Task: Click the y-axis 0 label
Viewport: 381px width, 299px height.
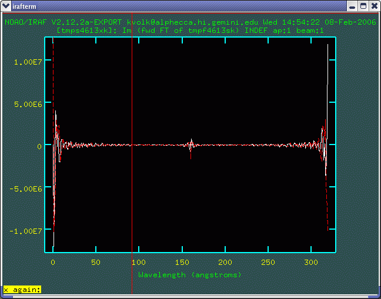Action: [x=39, y=147]
